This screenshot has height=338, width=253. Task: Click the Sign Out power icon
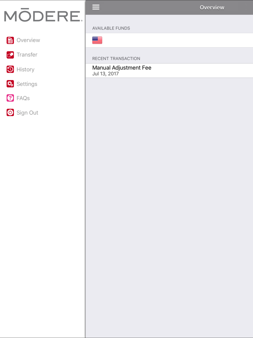pos(10,112)
